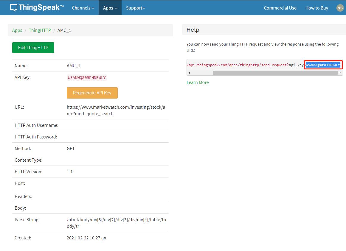Open the Channels dropdown menu

pos(83,8)
